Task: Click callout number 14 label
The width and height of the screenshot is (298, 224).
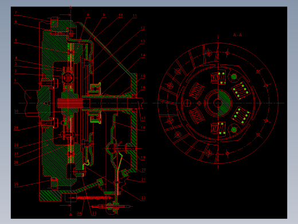Action: tap(143, 55)
